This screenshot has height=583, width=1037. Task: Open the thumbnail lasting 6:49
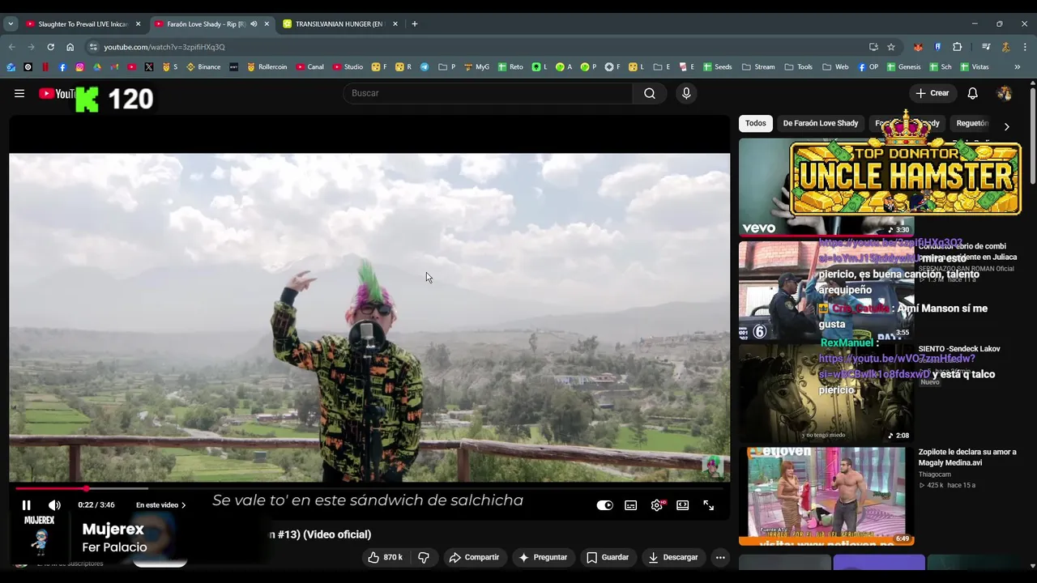(x=826, y=496)
